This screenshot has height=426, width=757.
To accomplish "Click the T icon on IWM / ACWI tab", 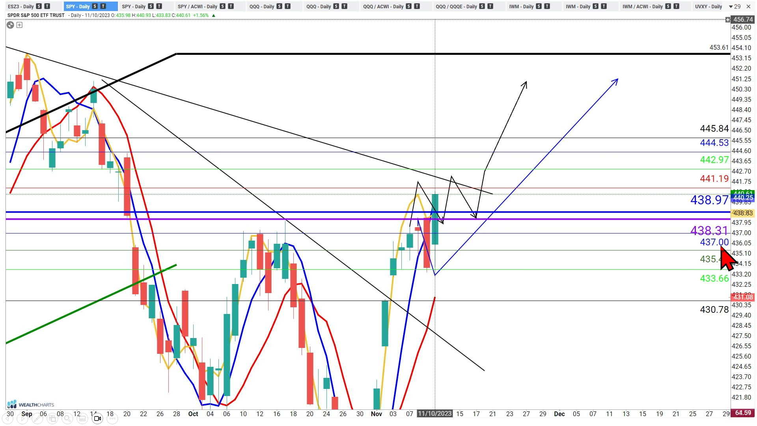I will (x=677, y=6).
